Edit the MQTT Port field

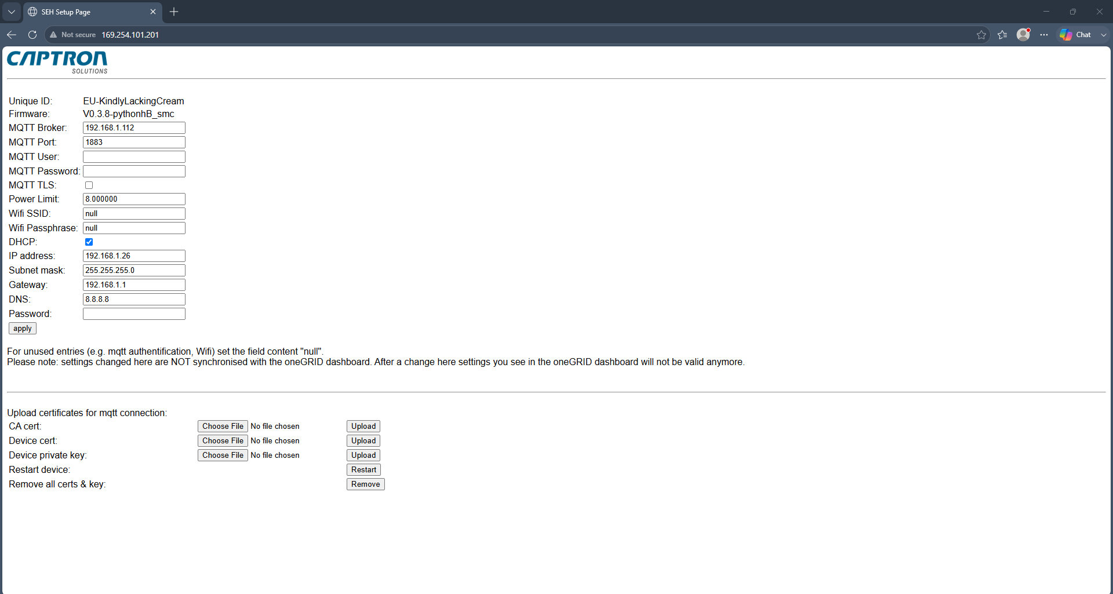pyautogui.click(x=134, y=142)
